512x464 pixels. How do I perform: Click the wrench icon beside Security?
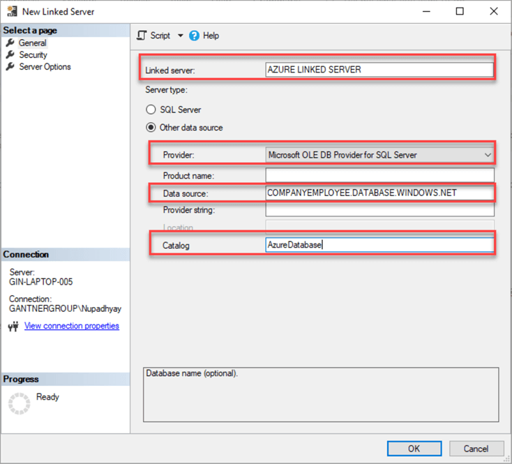point(10,54)
